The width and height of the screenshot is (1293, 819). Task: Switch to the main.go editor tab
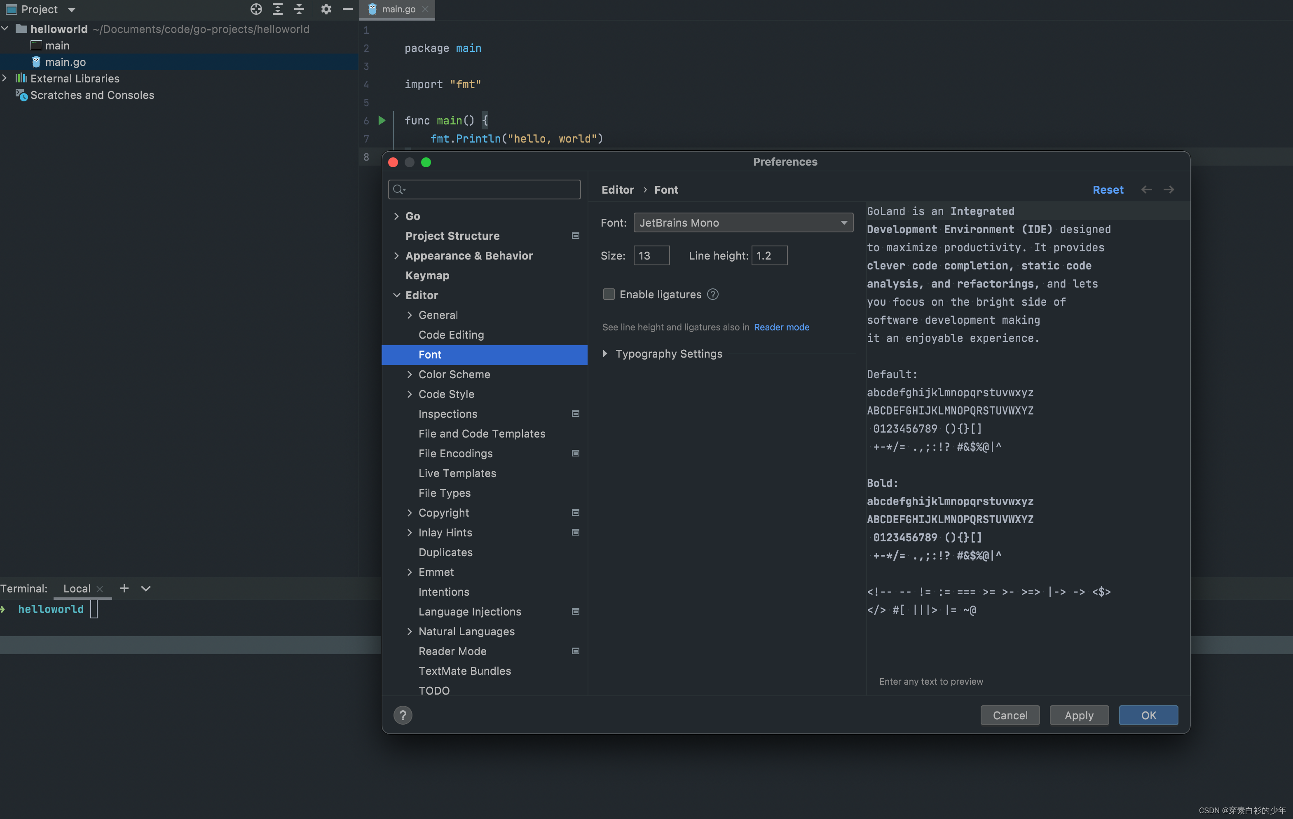pyautogui.click(x=398, y=9)
